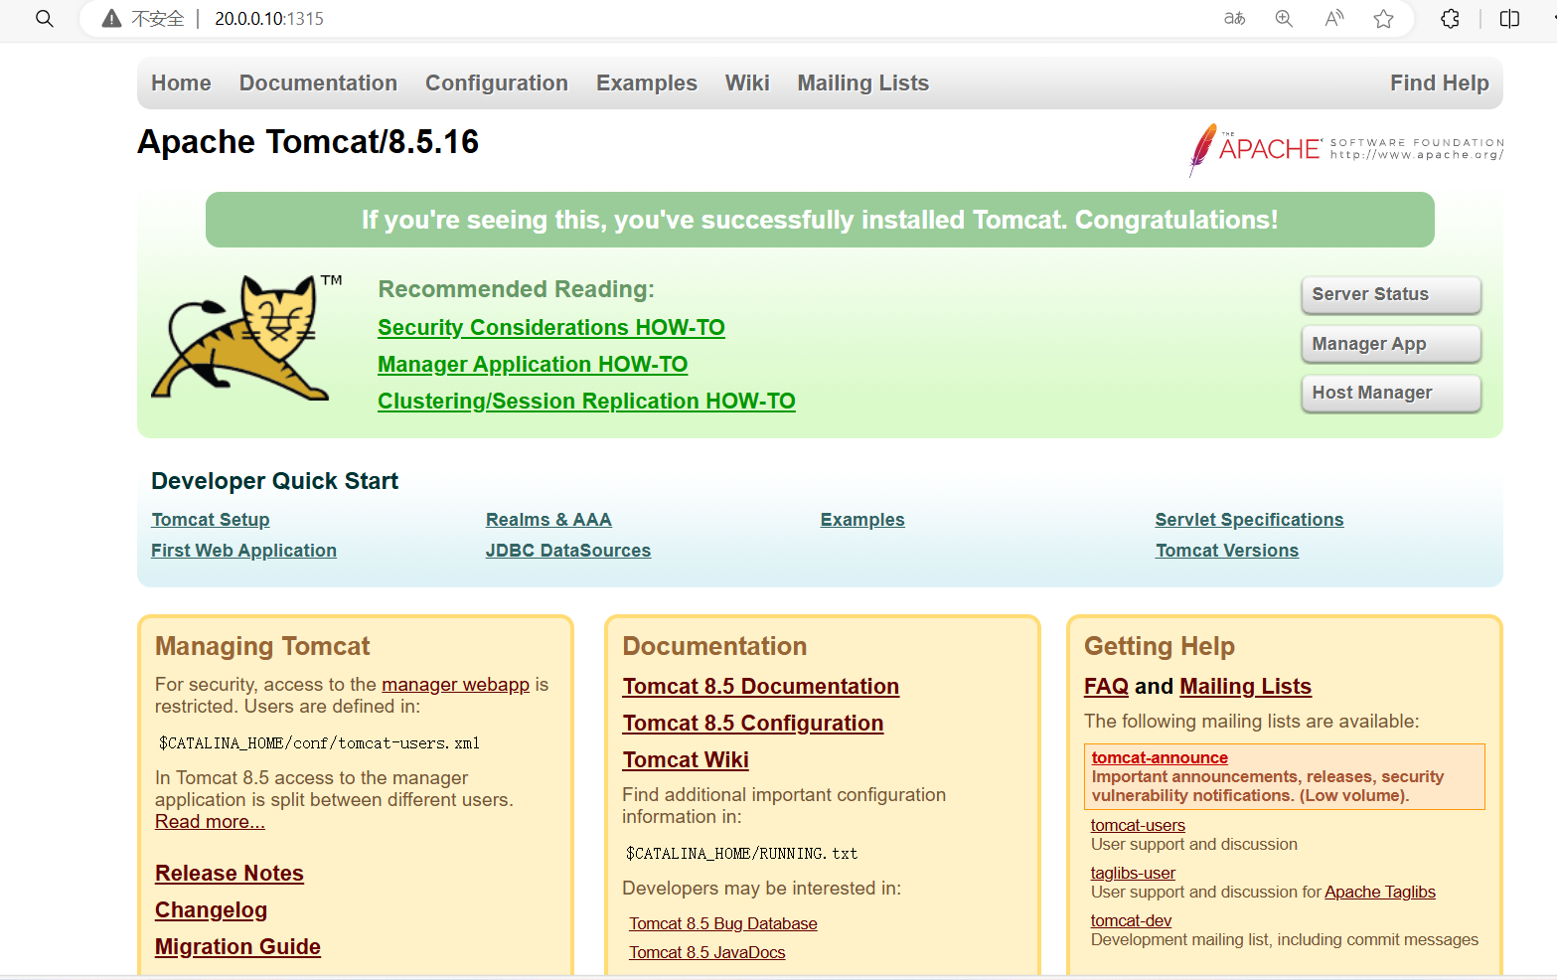The height and width of the screenshot is (980, 1557).
Task: Open the Servlet Specifications link
Action: coord(1249,520)
